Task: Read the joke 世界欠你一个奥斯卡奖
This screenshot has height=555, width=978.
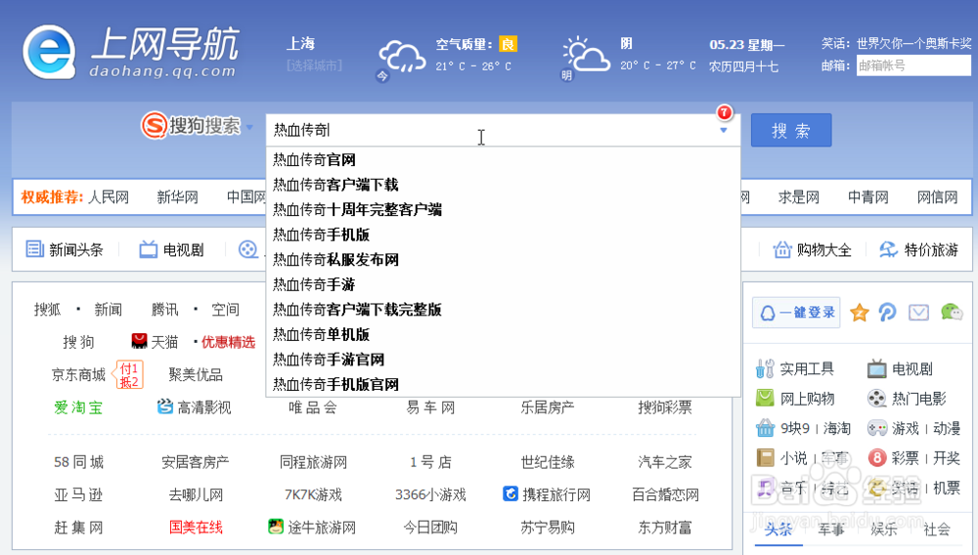Action: pyautogui.click(x=913, y=43)
